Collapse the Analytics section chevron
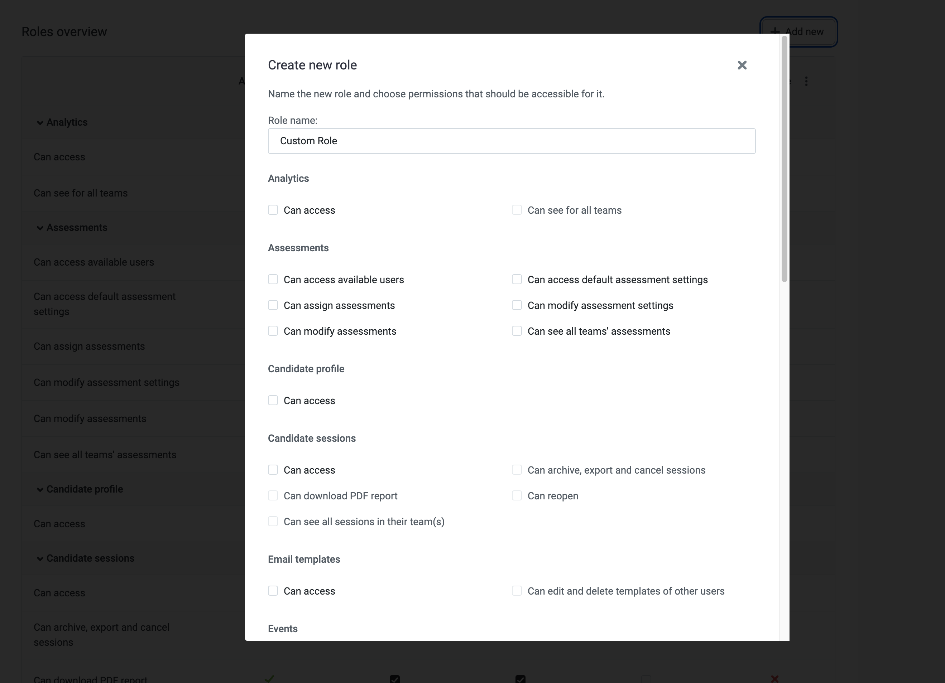945x683 pixels. (40, 122)
